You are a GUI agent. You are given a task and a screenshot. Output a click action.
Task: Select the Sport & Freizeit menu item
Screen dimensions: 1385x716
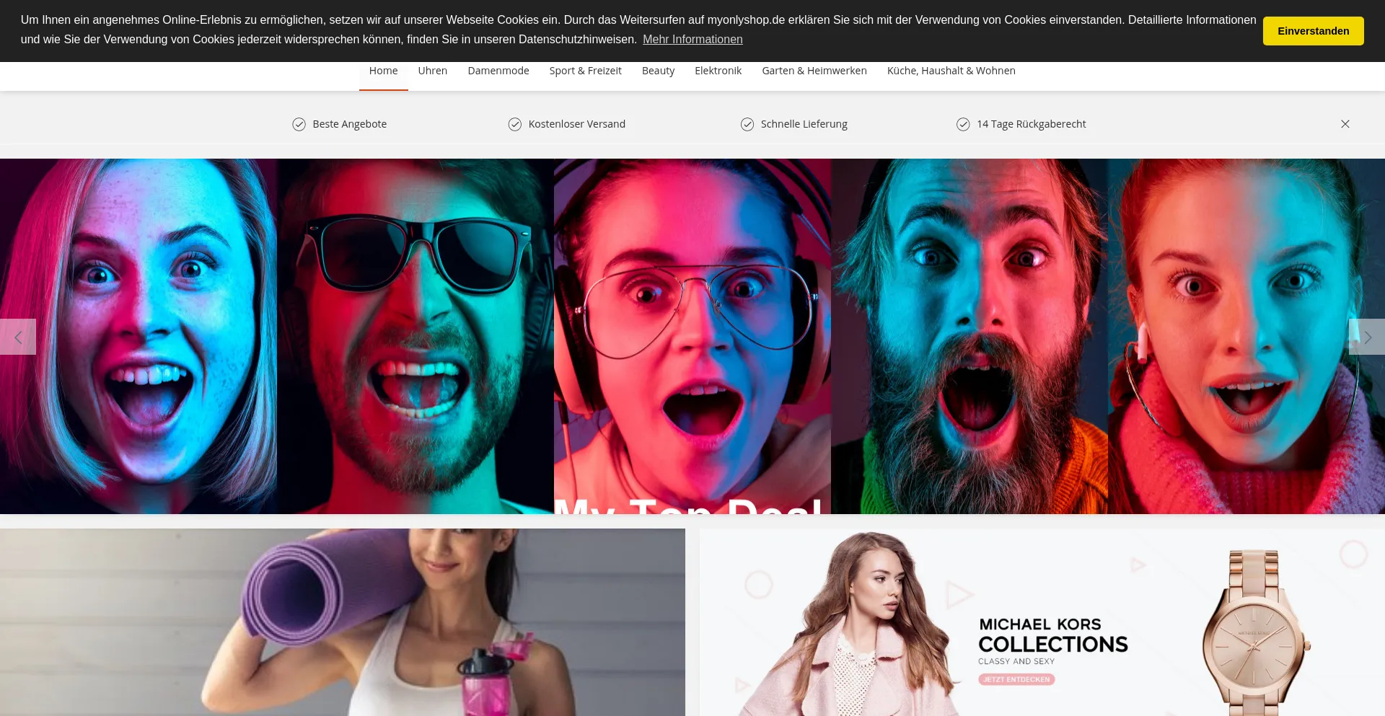(x=585, y=71)
